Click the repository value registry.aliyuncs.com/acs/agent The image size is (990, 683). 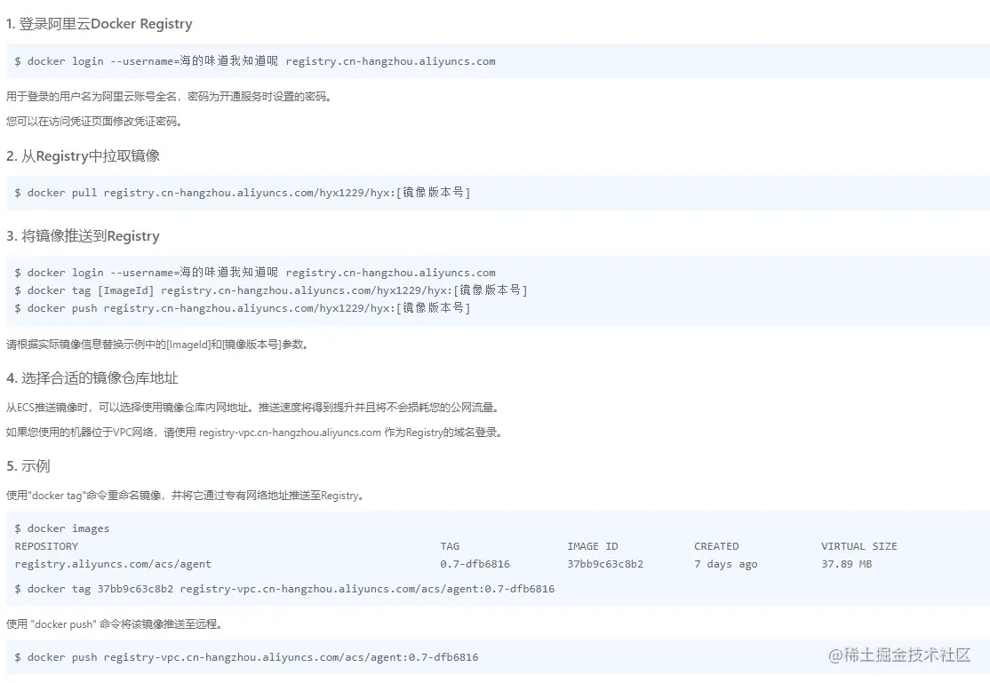click(113, 564)
